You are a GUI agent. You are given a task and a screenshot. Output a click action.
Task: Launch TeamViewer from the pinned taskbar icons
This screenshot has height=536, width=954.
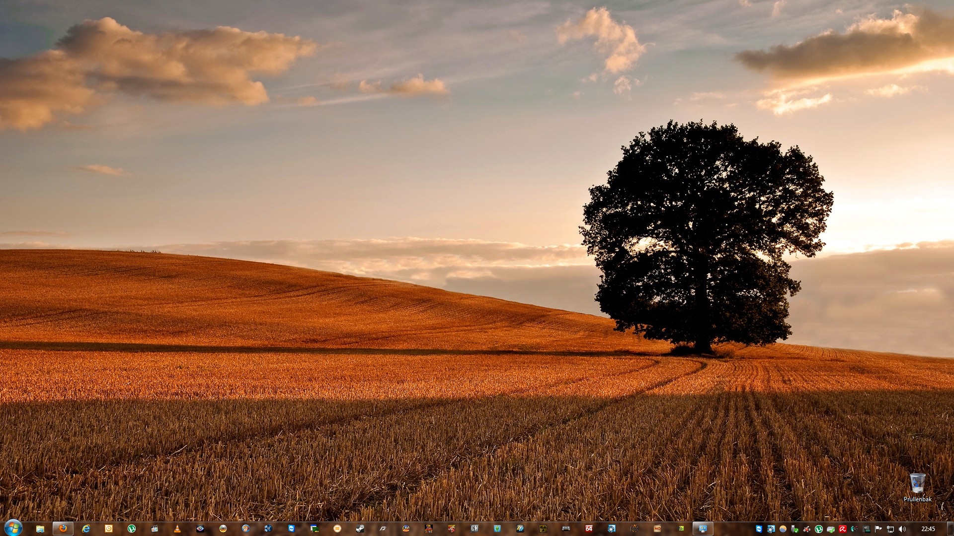click(292, 529)
